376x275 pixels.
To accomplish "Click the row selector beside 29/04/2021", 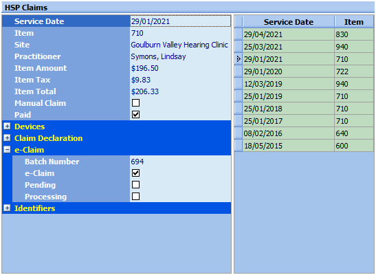I will tap(239, 34).
